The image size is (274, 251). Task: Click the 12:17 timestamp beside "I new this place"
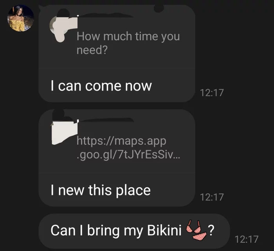[x=212, y=197]
